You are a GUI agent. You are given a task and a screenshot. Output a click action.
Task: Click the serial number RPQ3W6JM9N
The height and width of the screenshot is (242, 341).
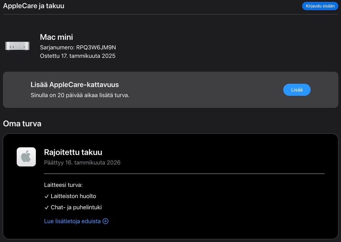(96, 47)
